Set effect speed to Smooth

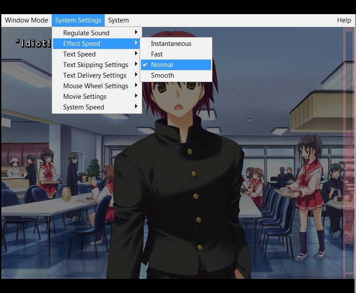tap(176, 75)
